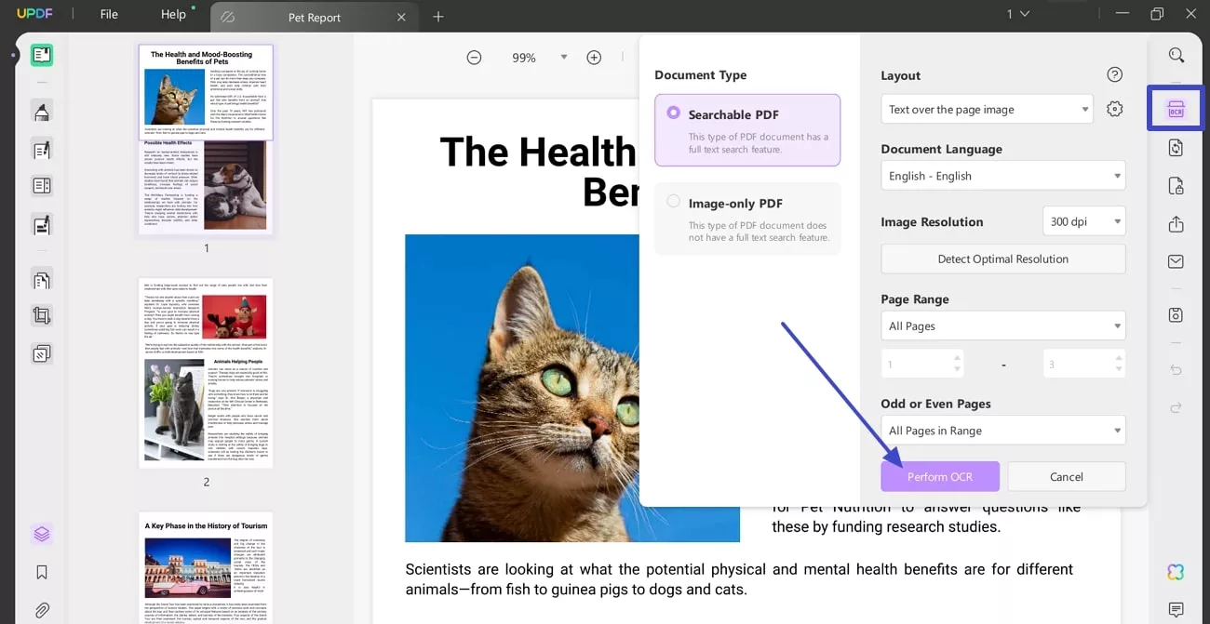Open the Attachments paperclip panel

point(42,611)
